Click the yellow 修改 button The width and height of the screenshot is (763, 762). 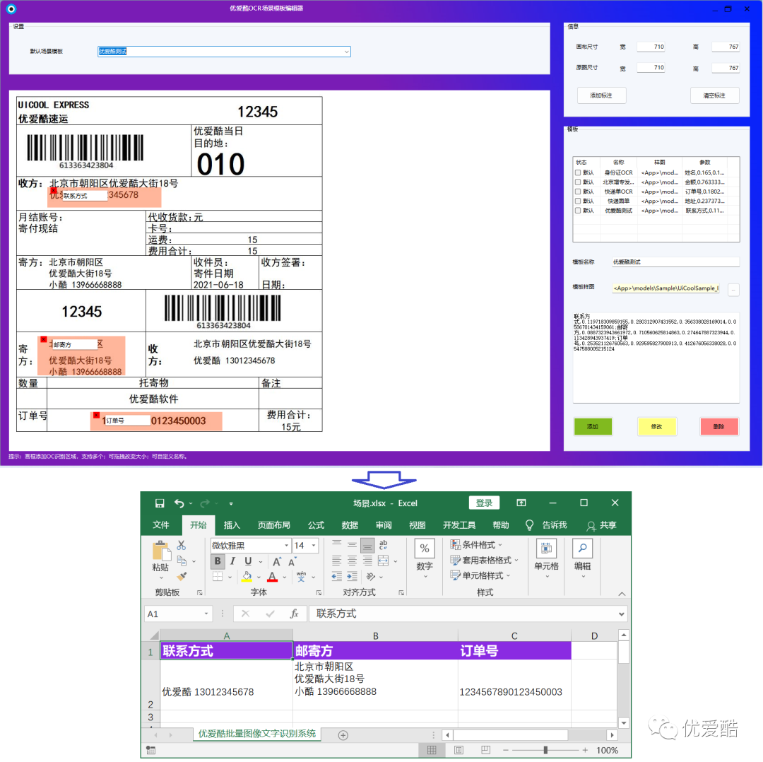pos(657,426)
